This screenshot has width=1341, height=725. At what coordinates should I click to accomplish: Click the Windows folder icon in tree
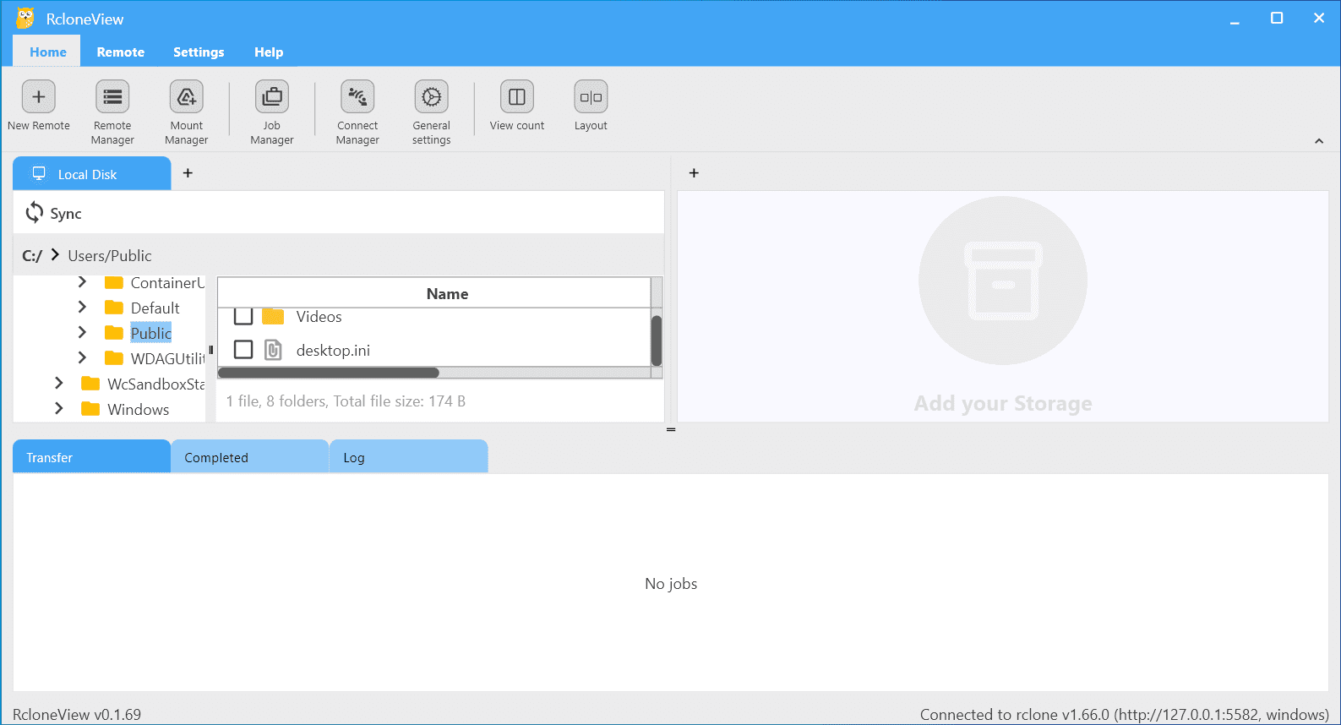click(90, 409)
